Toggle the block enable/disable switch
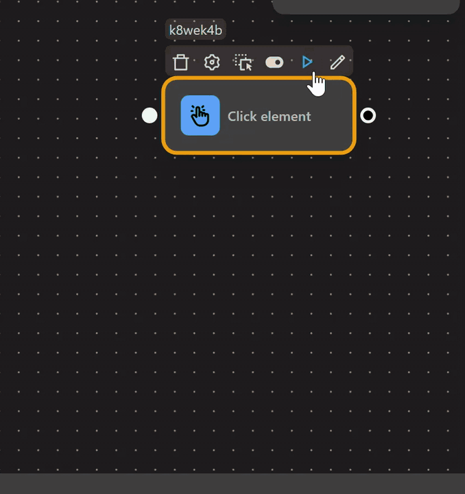 (x=274, y=62)
